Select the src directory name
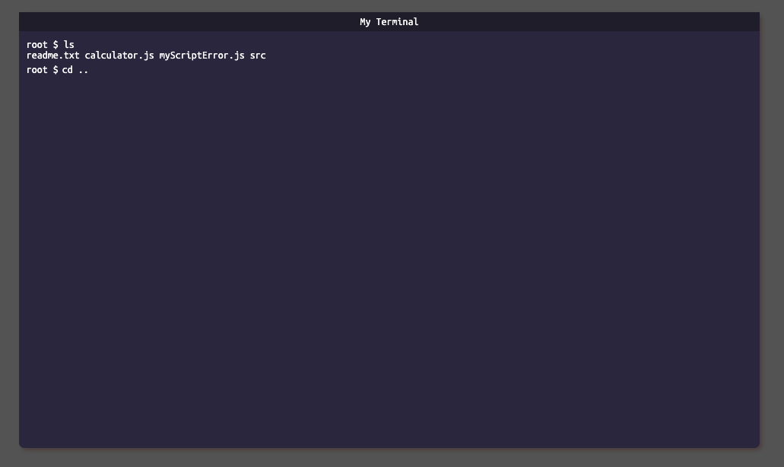The height and width of the screenshot is (467, 784). pyautogui.click(x=259, y=55)
